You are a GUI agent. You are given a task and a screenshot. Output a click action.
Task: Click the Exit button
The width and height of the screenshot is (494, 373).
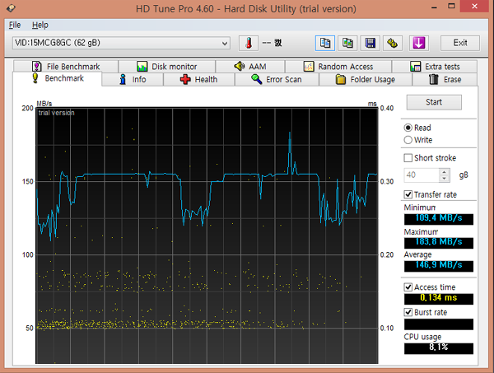point(460,43)
